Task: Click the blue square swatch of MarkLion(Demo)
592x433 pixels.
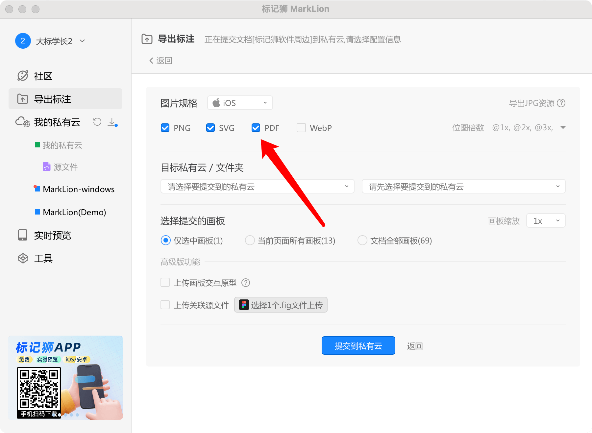Action: pos(37,212)
